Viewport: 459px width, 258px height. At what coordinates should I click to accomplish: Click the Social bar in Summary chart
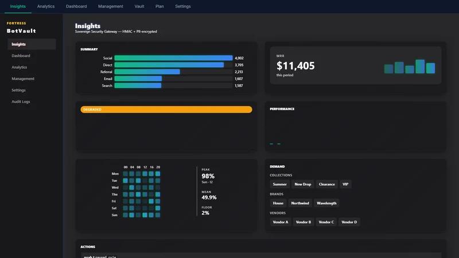click(173, 58)
